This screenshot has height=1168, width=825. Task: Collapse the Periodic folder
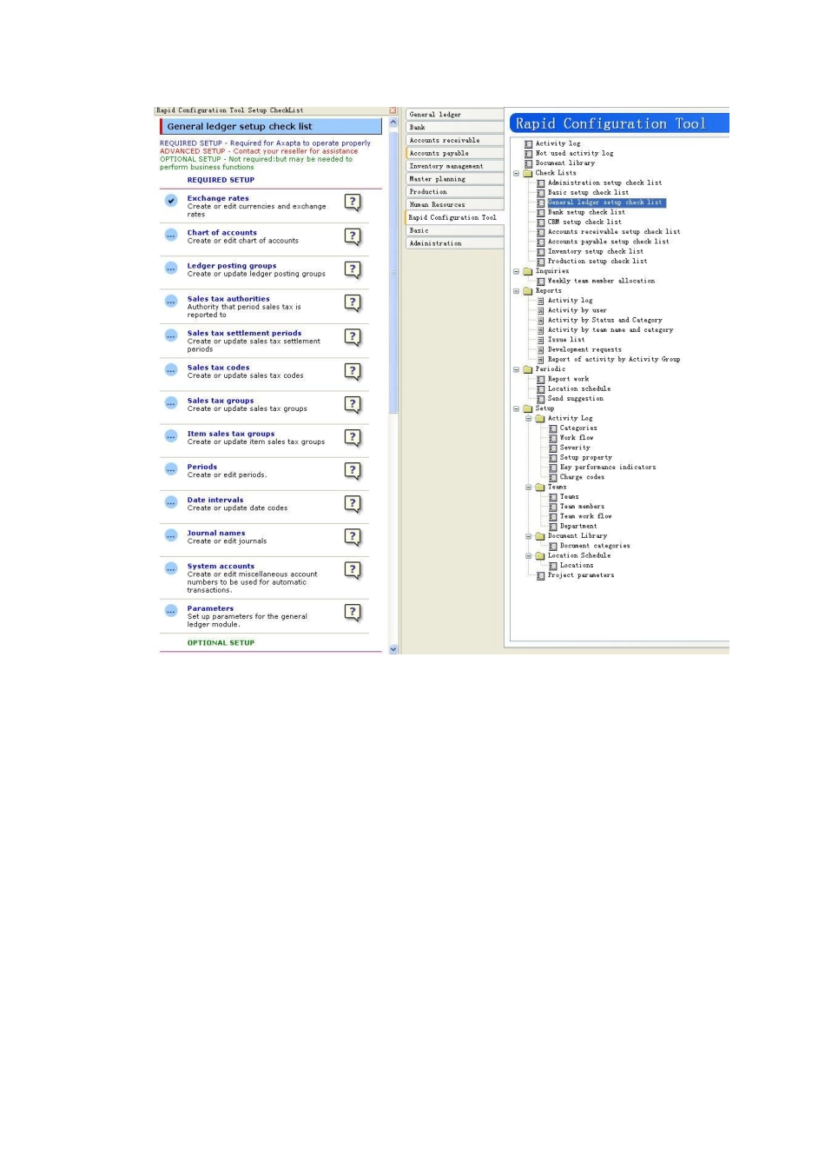(516, 369)
